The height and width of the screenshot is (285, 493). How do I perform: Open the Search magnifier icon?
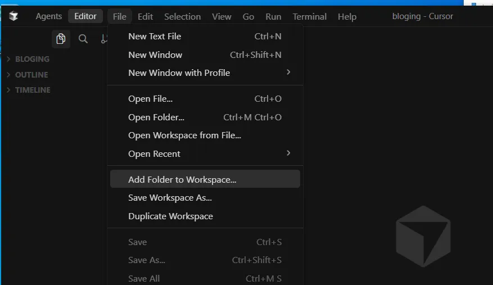click(83, 39)
